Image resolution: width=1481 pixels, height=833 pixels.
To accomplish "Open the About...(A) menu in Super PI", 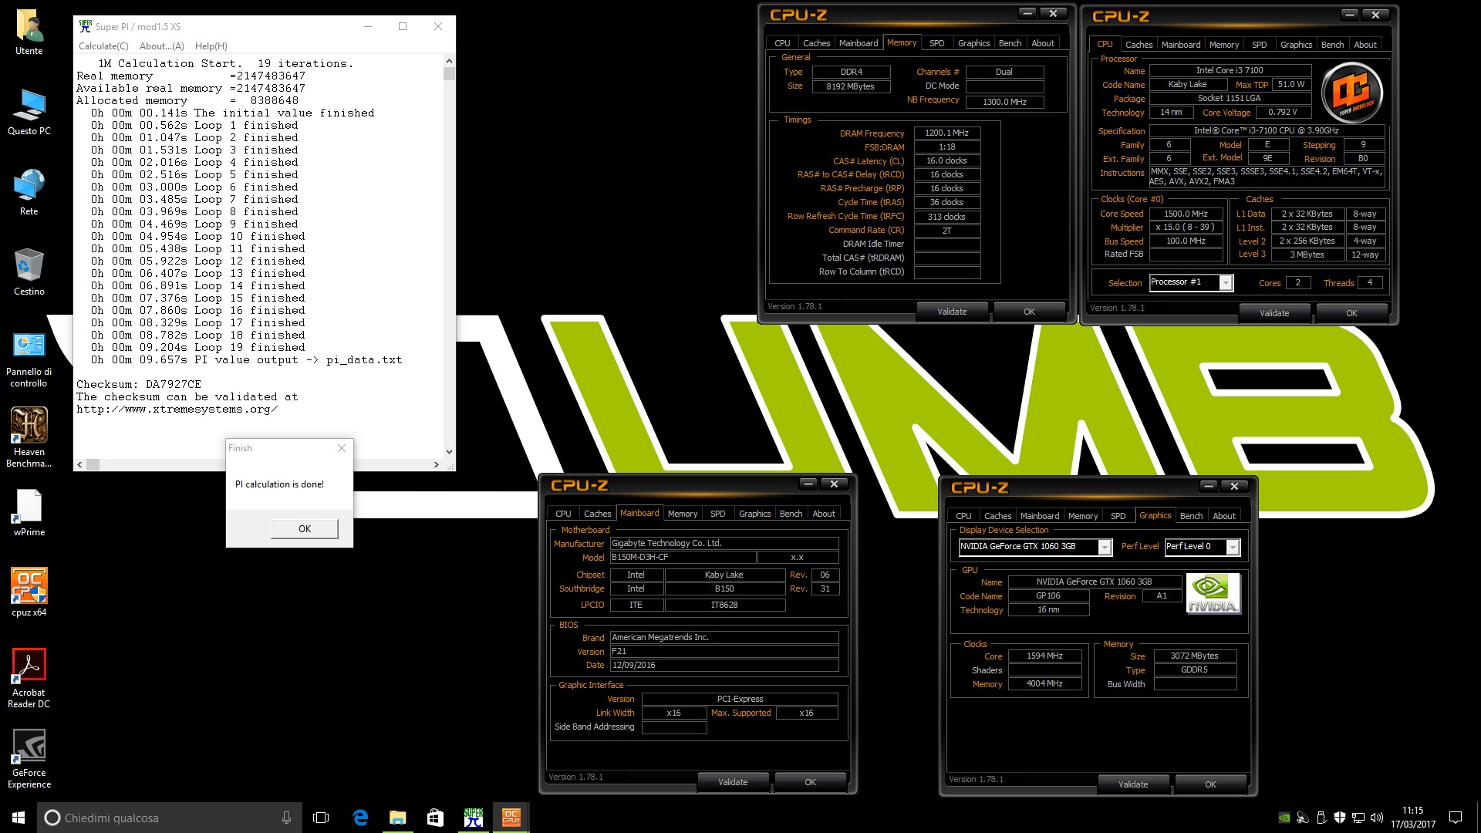I will point(162,46).
